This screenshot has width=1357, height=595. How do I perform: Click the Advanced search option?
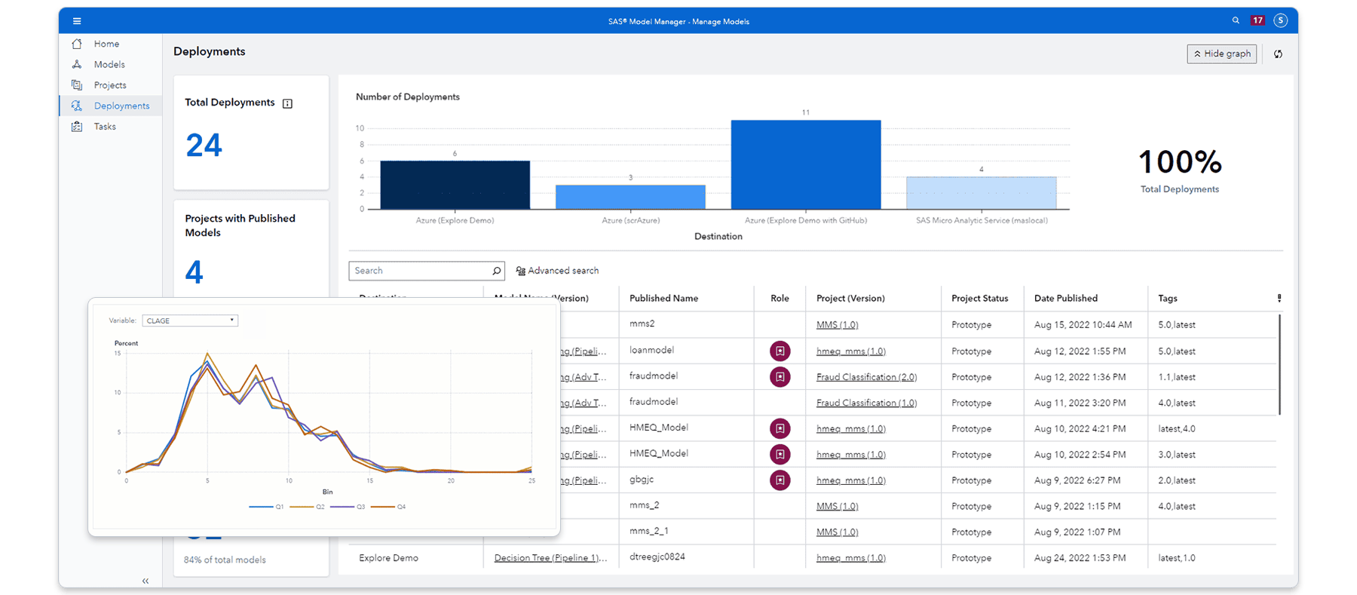click(x=557, y=271)
